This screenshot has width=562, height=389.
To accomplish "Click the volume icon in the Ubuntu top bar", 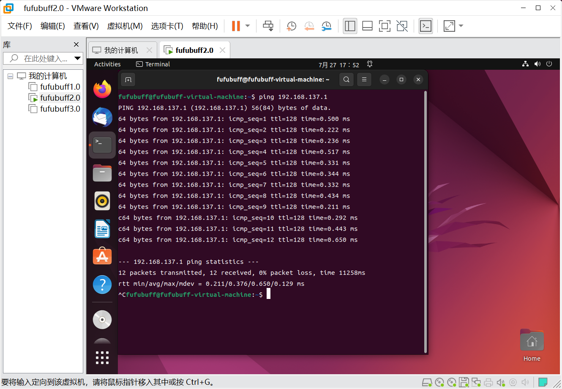I will pyautogui.click(x=537, y=64).
